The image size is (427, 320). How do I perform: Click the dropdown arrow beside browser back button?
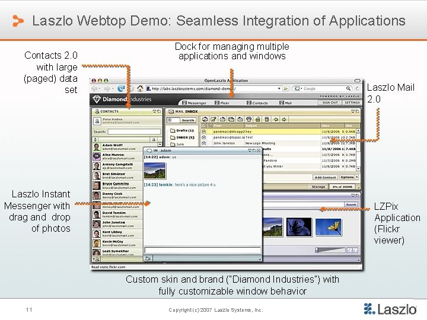point(100,89)
